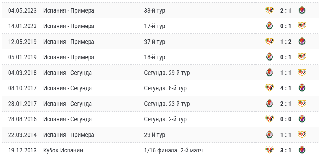The image size is (322, 160).
Task: Click the away team crest in the 08.10.2017 match row
Action: pyautogui.click(x=302, y=88)
